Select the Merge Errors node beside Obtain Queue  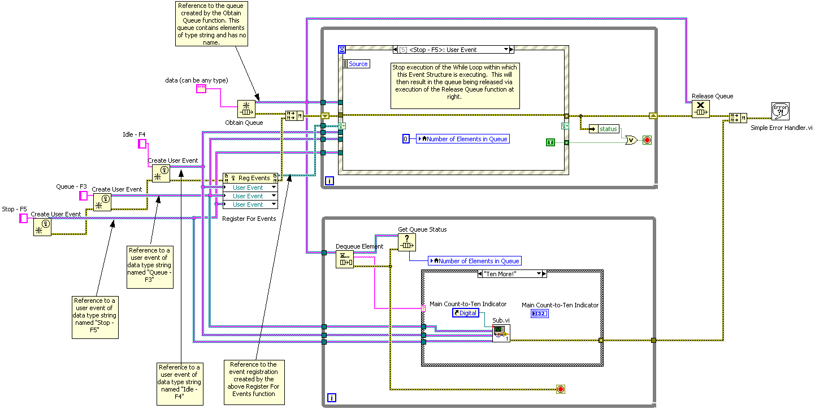(x=294, y=116)
